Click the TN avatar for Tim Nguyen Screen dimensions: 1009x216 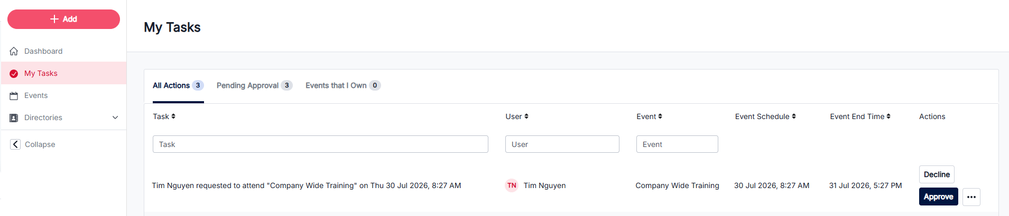coord(512,185)
